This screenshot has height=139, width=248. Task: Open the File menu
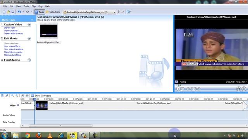[5, 7]
